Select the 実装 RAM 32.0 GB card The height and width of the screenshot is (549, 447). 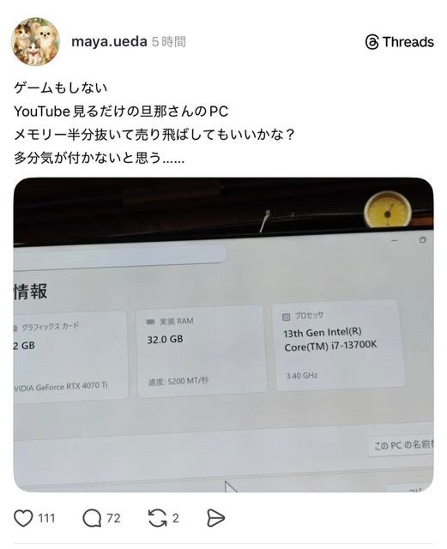pyautogui.click(x=201, y=352)
